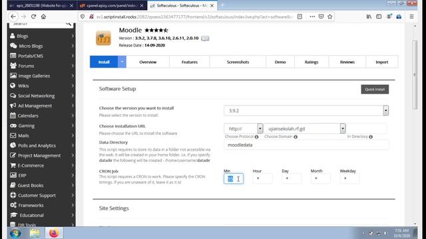Open the Windows Start button
426x239 pixels.
coord(15,233)
